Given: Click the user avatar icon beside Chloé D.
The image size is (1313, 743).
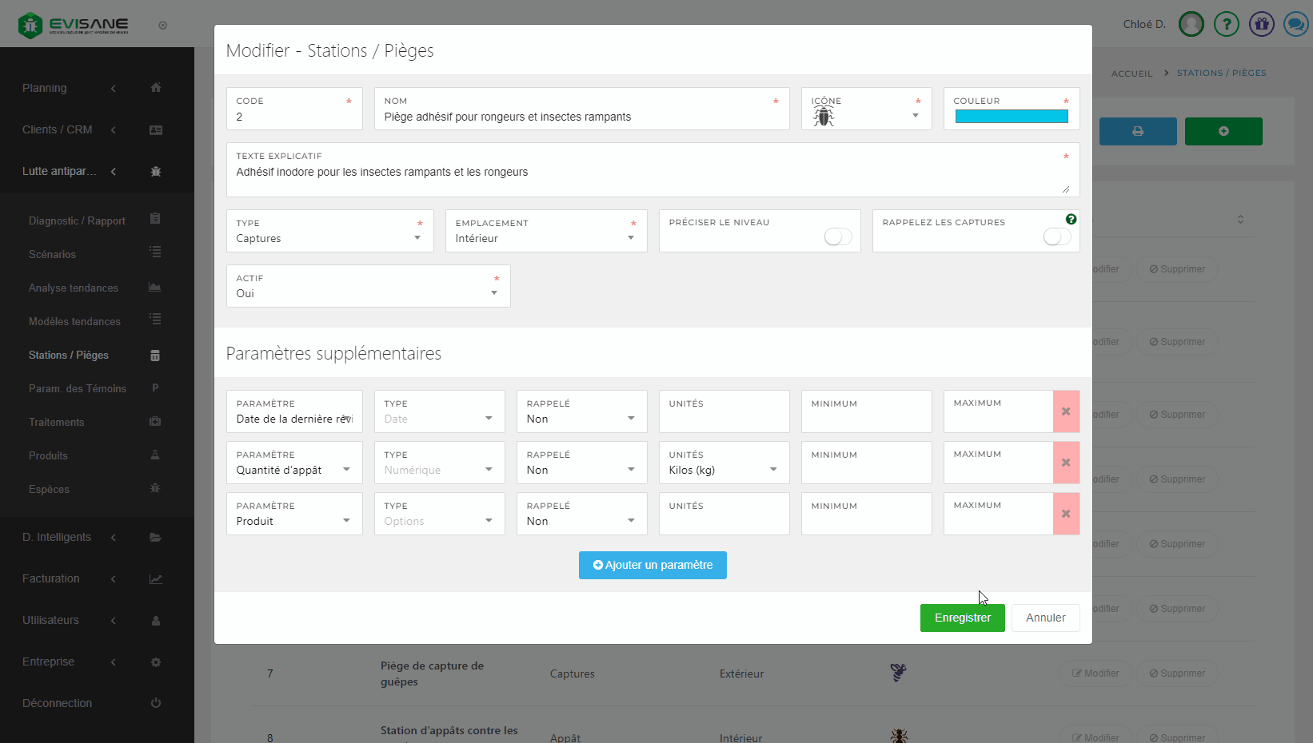Looking at the screenshot, I should click(1191, 24).
